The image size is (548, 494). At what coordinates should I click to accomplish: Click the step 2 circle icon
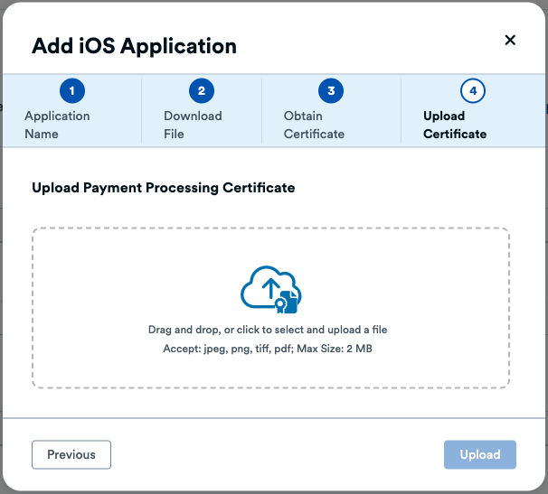pyautogui.click(x=201, y=90)
